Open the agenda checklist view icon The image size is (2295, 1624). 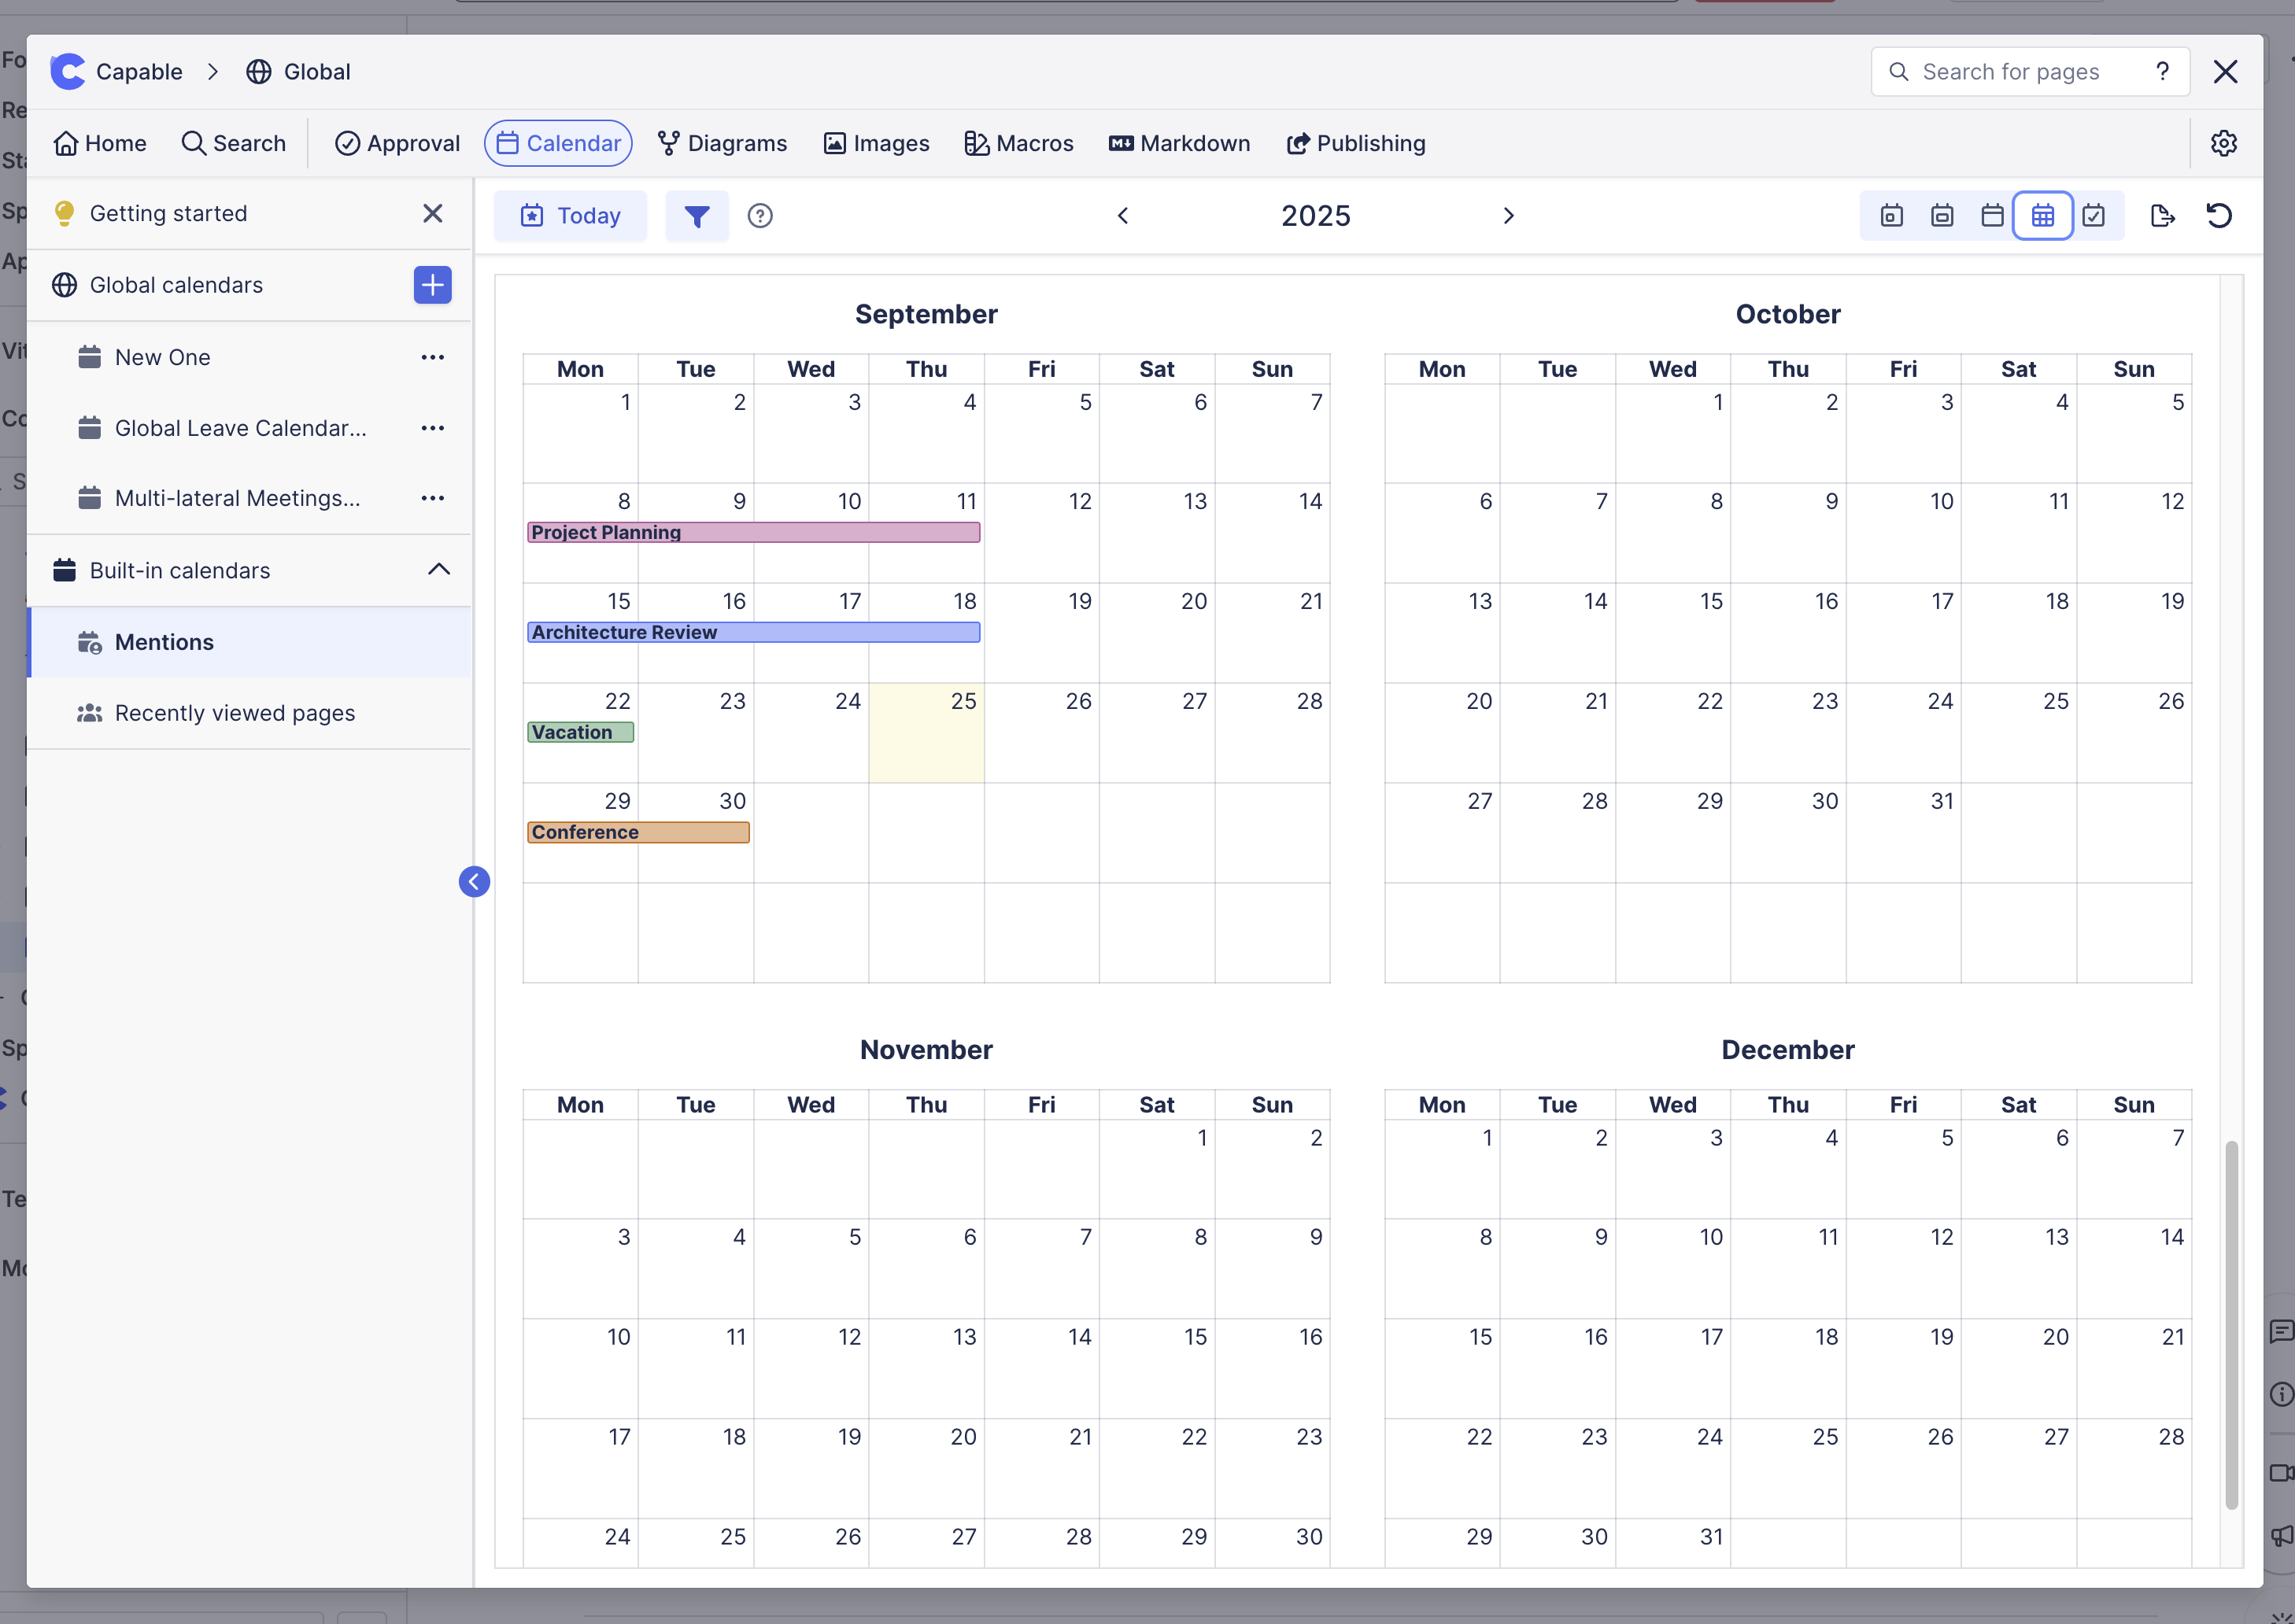2094,216
